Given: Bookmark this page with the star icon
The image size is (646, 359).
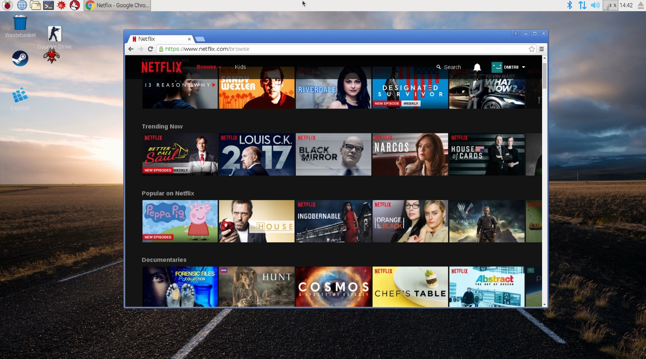Looking at the screenshot, I should click(x=532, y=49).
